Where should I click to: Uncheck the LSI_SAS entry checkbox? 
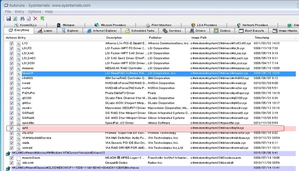[12, 53]
